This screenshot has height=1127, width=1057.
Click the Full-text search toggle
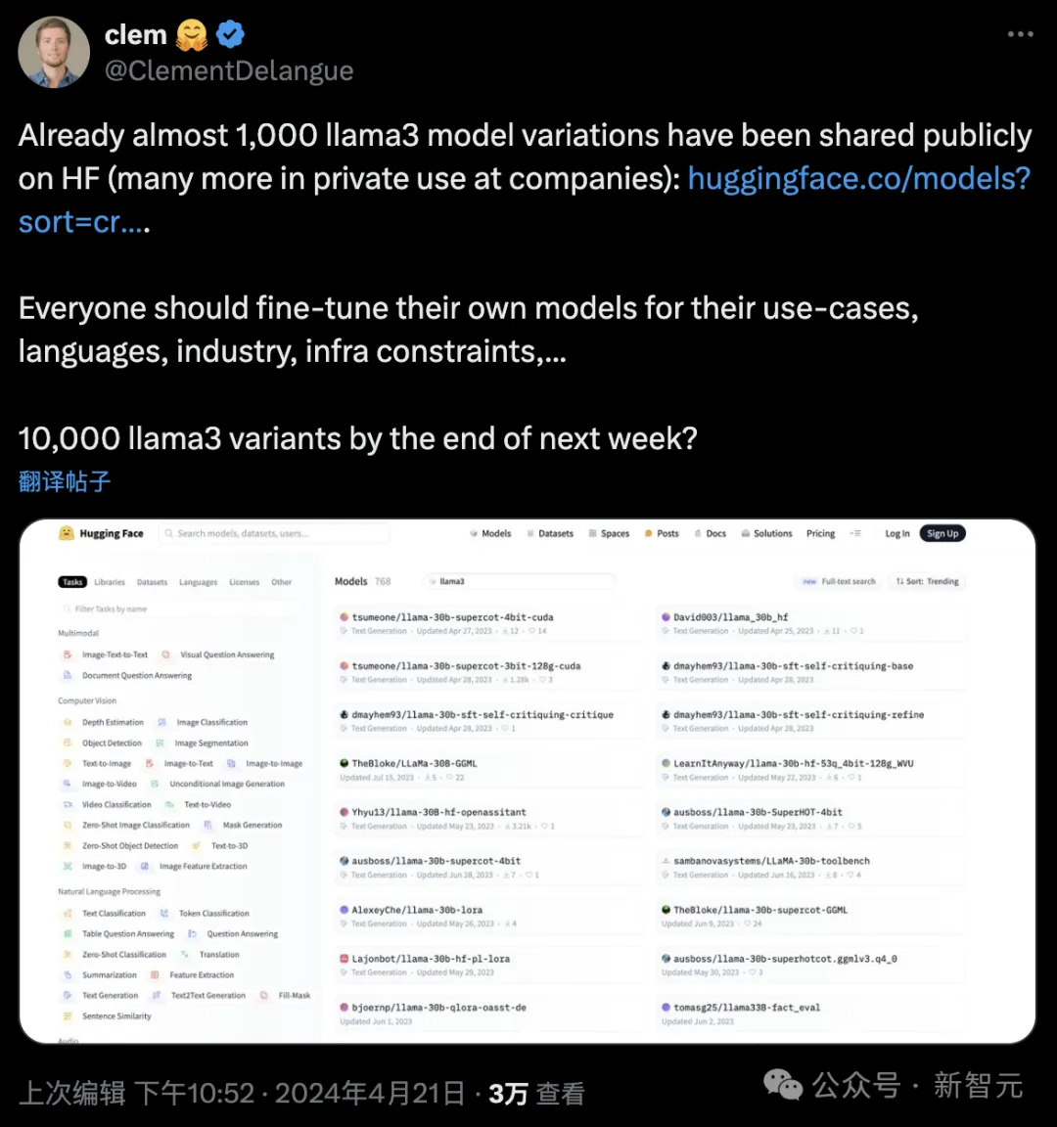(x=840, y=581)
